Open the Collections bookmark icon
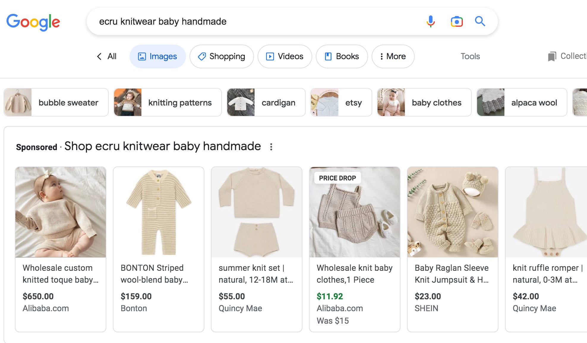 [x=552, y=56]
